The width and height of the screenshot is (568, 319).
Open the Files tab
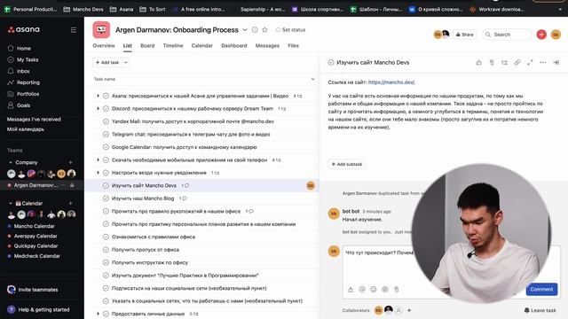(x=294, y=46)
